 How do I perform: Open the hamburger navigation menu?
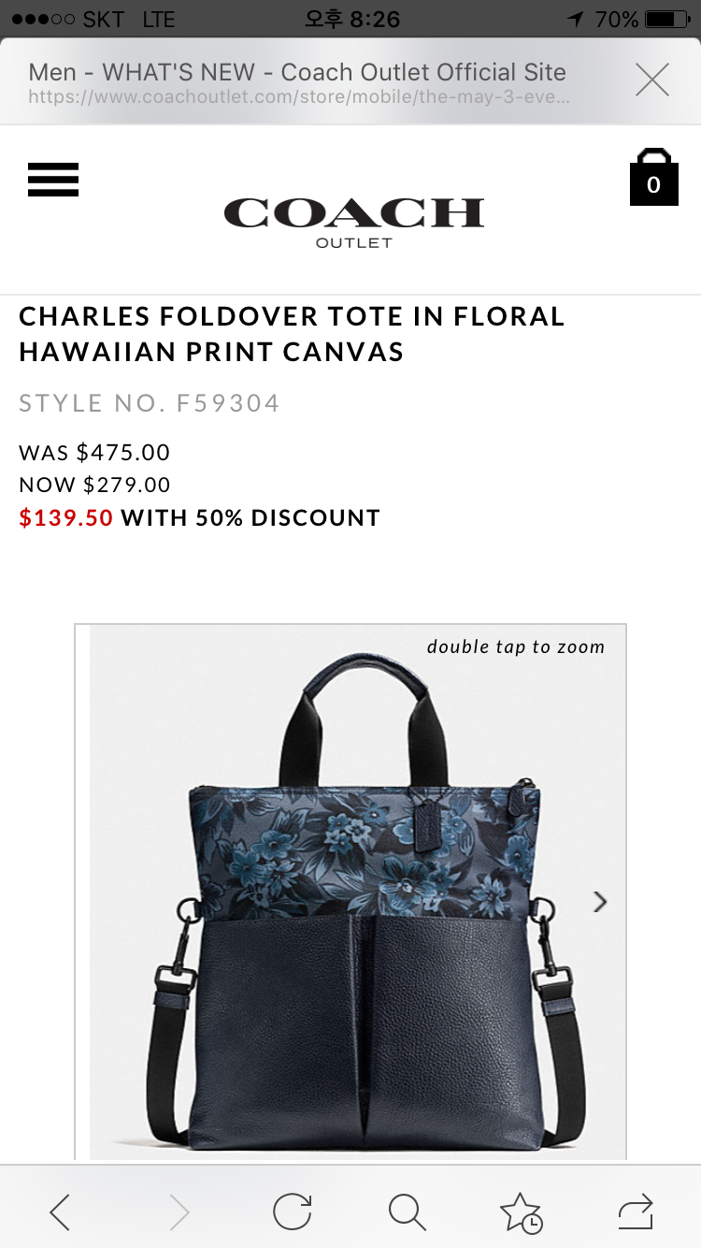[53, 180]
